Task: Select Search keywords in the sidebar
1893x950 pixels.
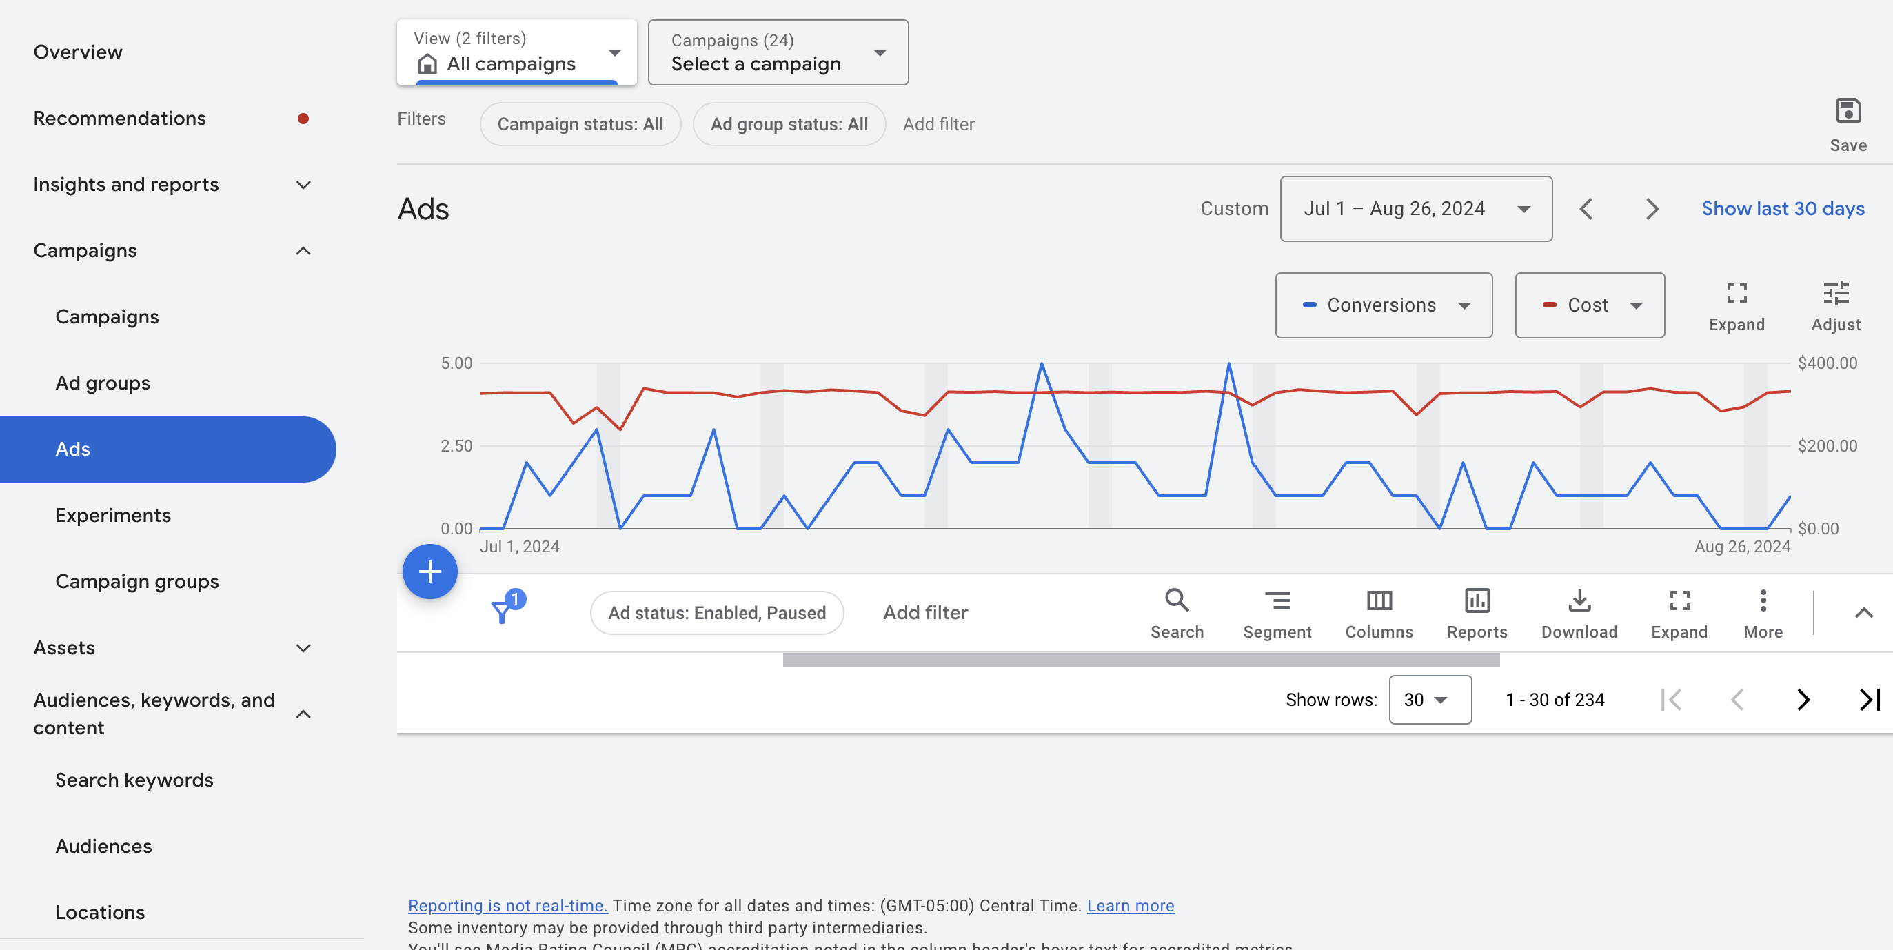Action: pos(134,780)
